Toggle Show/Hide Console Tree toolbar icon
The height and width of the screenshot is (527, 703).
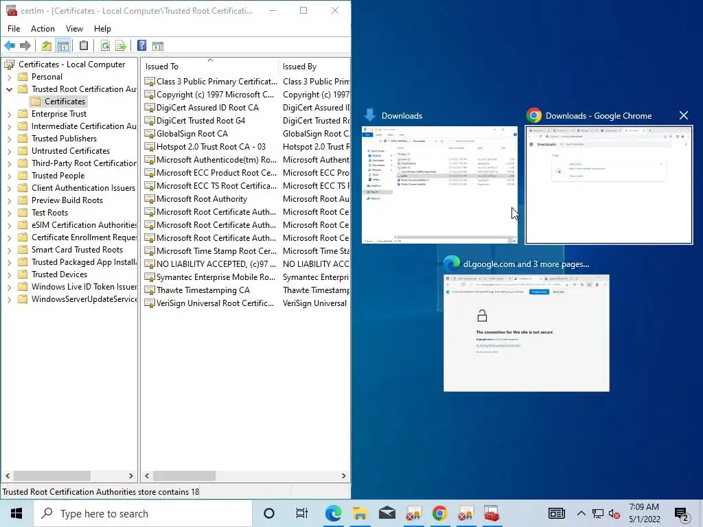(63, 46)
